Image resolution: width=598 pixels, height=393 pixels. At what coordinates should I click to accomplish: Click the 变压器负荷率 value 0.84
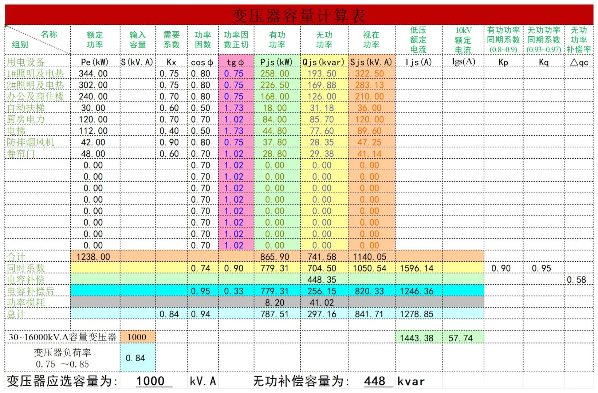[137, 358]
